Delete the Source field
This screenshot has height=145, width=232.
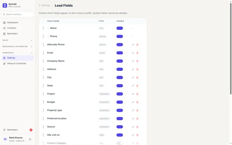[137, 127]
